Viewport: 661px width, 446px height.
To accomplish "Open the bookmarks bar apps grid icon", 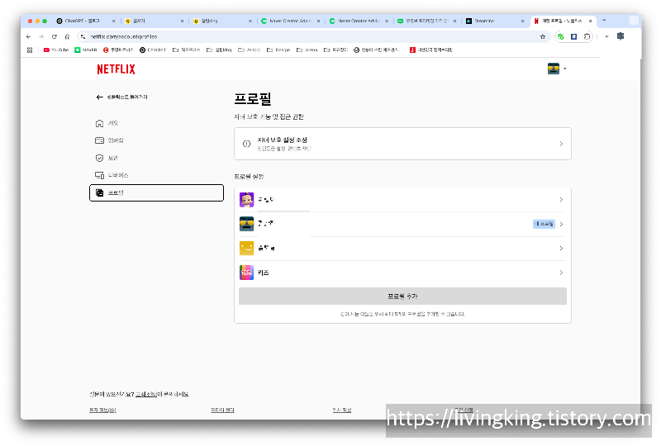I will point(30,50).
